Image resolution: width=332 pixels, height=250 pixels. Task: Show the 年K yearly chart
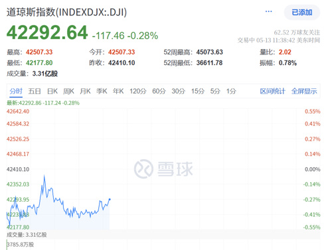pyautogui.click(x=118, y=91)
